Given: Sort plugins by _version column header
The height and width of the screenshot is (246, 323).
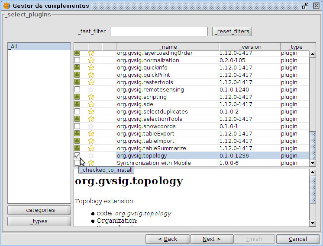Looking at the screenshot, I should coord(249,47).
